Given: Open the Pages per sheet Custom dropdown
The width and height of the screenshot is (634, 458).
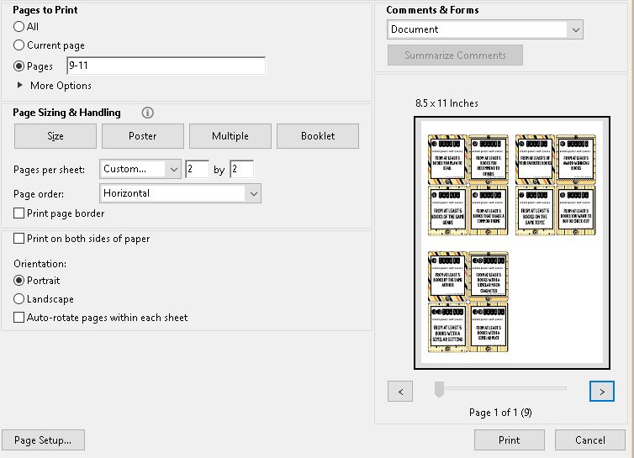Looking at the screenshot, I should pos(140,169).
